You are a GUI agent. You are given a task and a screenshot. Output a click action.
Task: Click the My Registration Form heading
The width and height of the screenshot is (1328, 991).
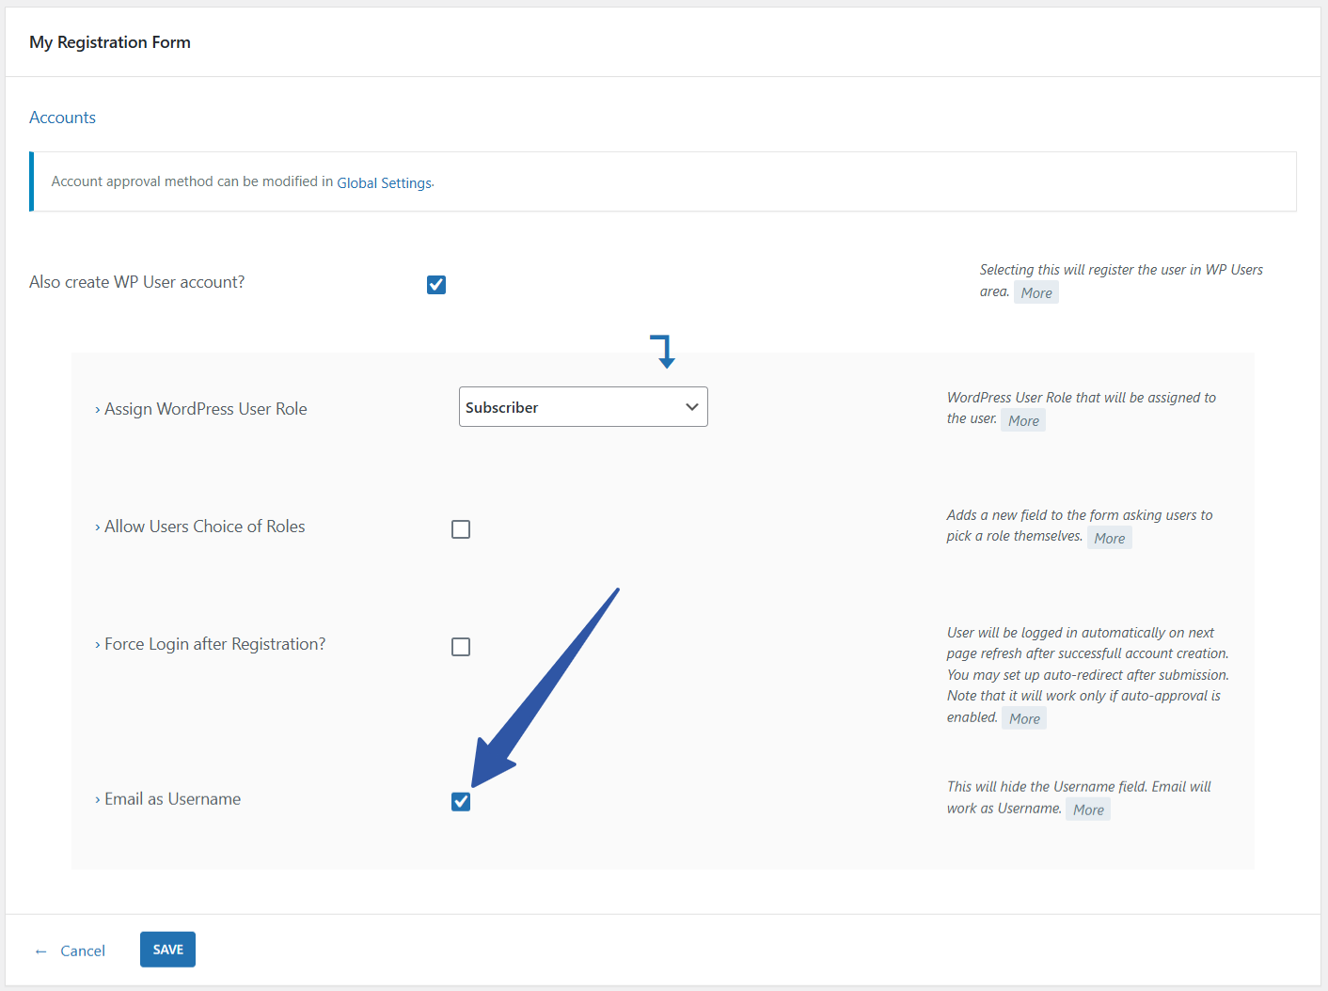[110, 42]
